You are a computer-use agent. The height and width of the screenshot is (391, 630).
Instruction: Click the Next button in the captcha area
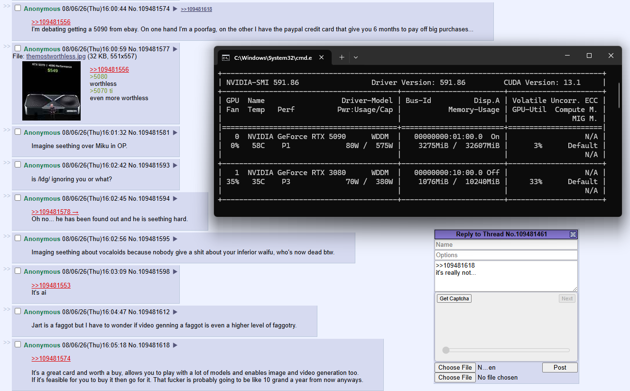point(567,298)
